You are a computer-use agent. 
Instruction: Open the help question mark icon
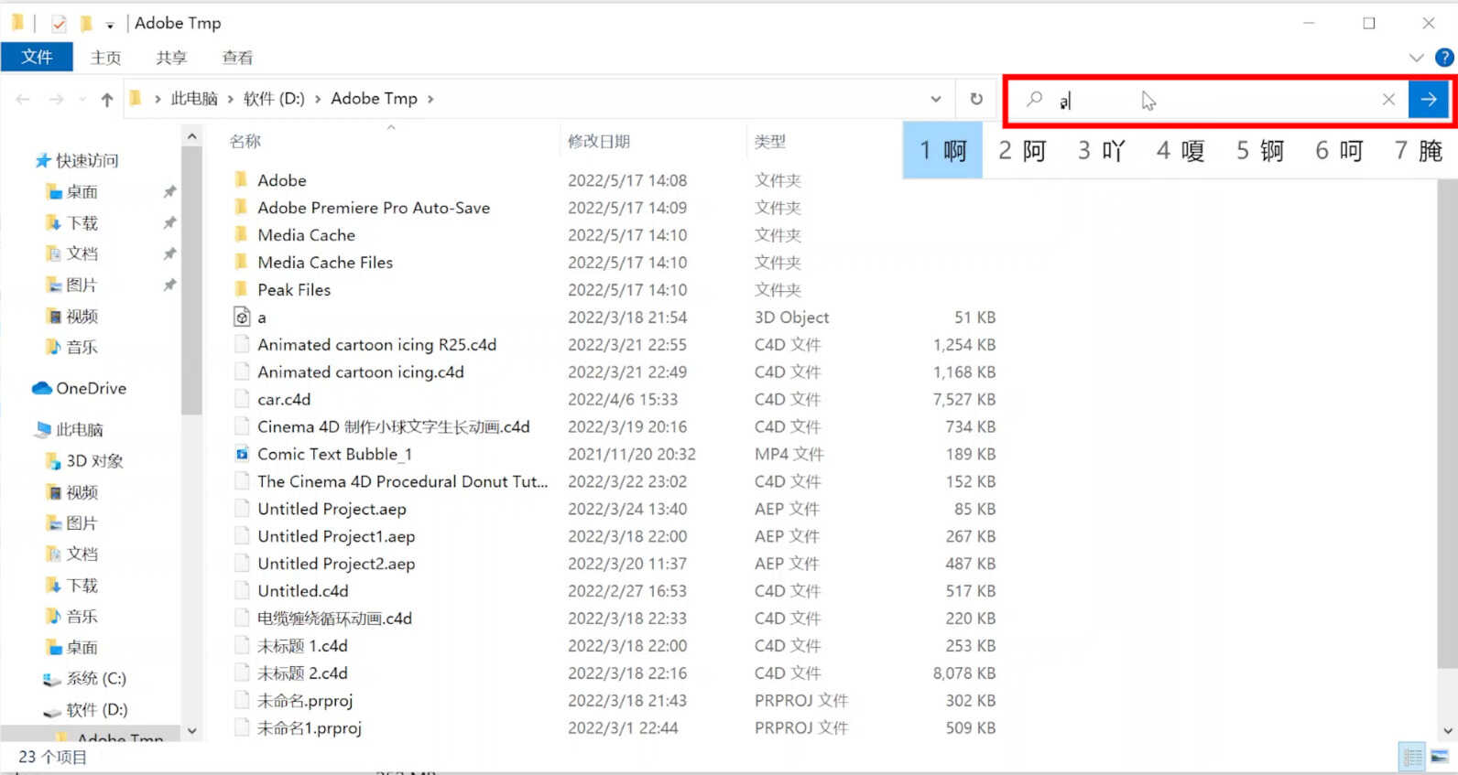click(x=1444, y=58)
